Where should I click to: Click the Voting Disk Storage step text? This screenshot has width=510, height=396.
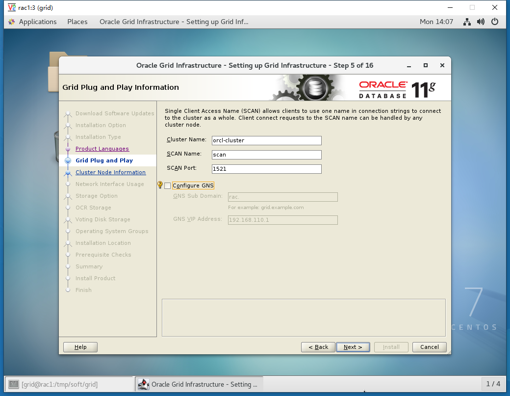click(x=103, y=219)
